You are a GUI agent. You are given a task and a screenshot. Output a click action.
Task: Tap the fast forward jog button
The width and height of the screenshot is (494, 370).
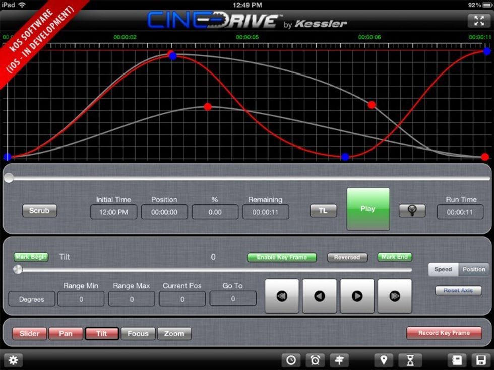tap(395, 296)
